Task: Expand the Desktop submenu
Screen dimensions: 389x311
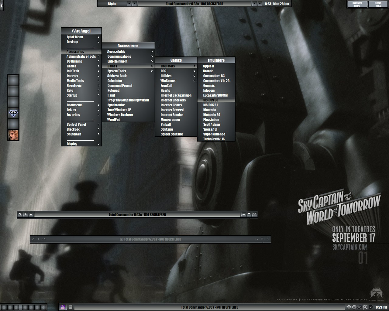Action: [x=81, y=42]
